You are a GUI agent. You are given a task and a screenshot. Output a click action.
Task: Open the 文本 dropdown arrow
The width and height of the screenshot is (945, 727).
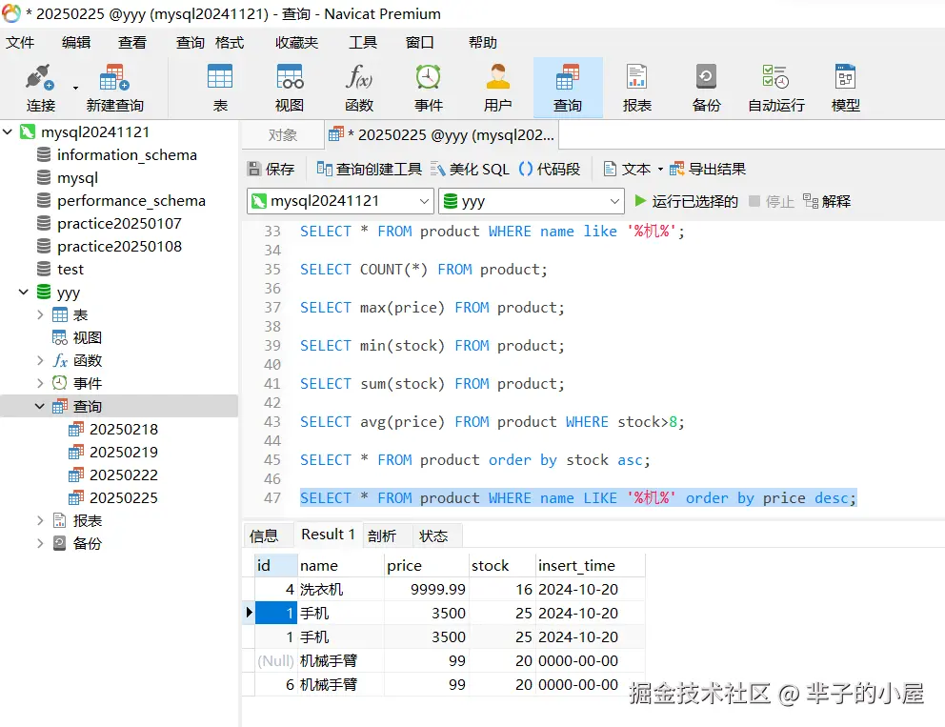[660, 170]
